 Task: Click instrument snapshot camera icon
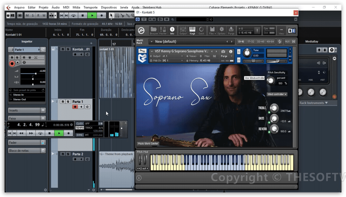[x=223, y=51]
